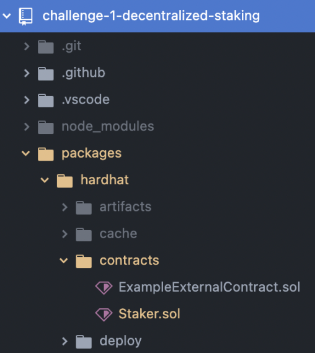Viewport: 315px width, 353px height.
Task: Select the cache folder label
Action: pyautogui.click(x=118, y=233)
